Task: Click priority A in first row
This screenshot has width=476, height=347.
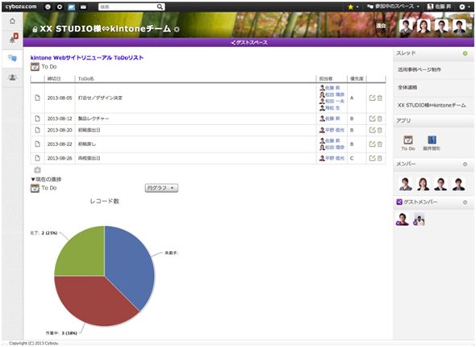Action: click(352, 98)
